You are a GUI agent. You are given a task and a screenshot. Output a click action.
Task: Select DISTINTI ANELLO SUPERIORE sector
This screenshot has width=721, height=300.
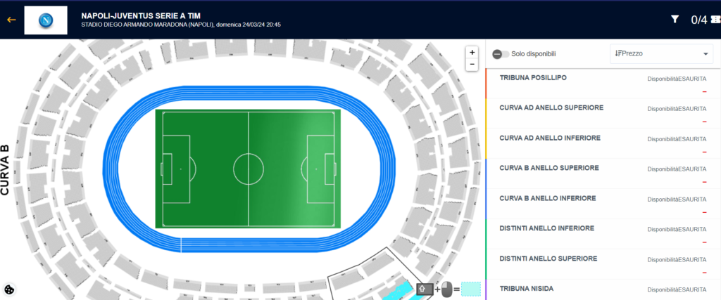click(x=603, y=264)
